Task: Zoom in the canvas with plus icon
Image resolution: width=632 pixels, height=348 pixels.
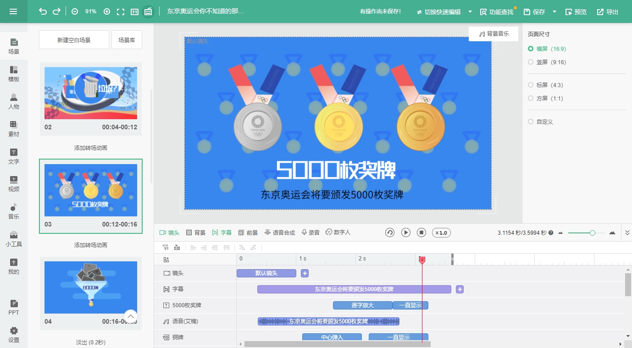Action: pos(107,11)
